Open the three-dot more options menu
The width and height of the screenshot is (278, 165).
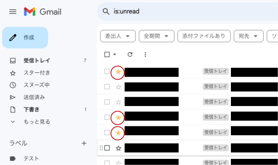click(145, 54)
